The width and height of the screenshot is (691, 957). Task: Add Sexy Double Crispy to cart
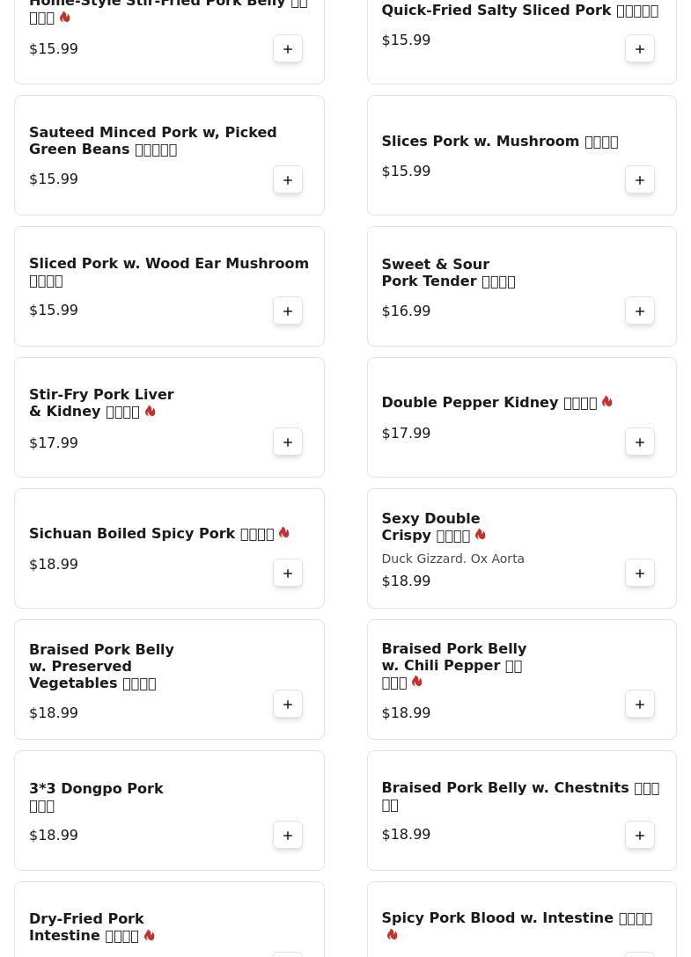click(x=640, y=573)
